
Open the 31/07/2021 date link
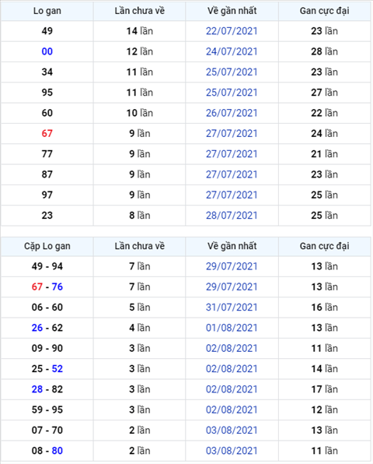coord(232,308)
